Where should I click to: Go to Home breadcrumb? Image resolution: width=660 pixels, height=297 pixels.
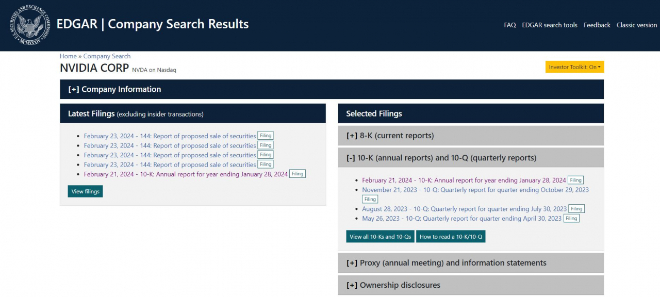(x=68, y=56)
